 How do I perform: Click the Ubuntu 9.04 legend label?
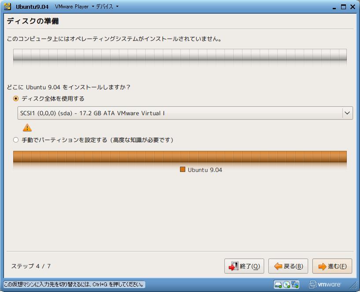click(205, 170)
